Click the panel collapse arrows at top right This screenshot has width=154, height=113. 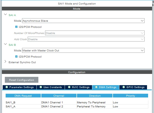pos(153,3)
